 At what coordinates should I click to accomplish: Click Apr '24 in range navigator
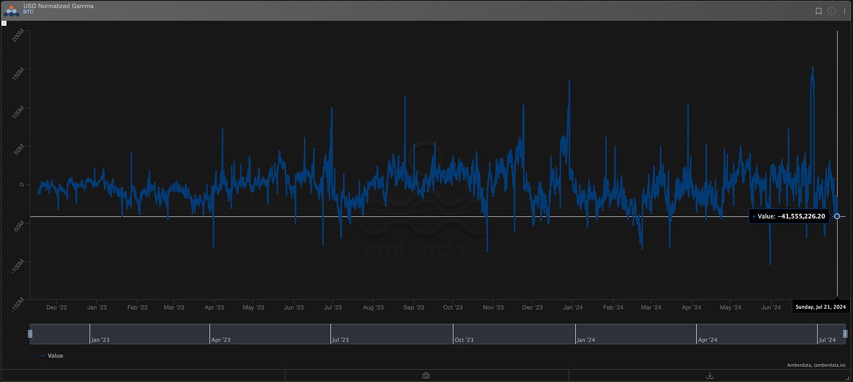707,340
